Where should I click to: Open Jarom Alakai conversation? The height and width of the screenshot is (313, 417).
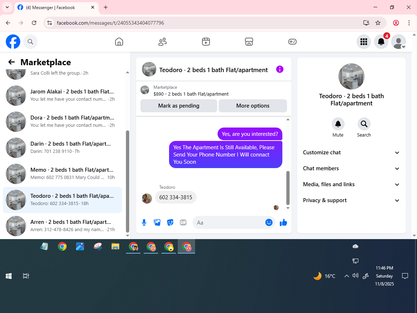coord(63,95)
